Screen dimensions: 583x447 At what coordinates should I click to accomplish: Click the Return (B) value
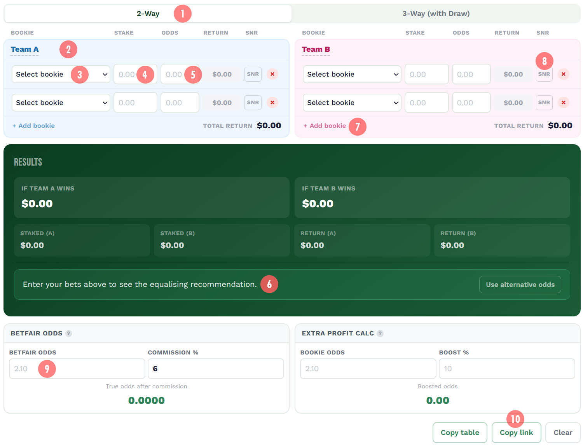[452, 245]
